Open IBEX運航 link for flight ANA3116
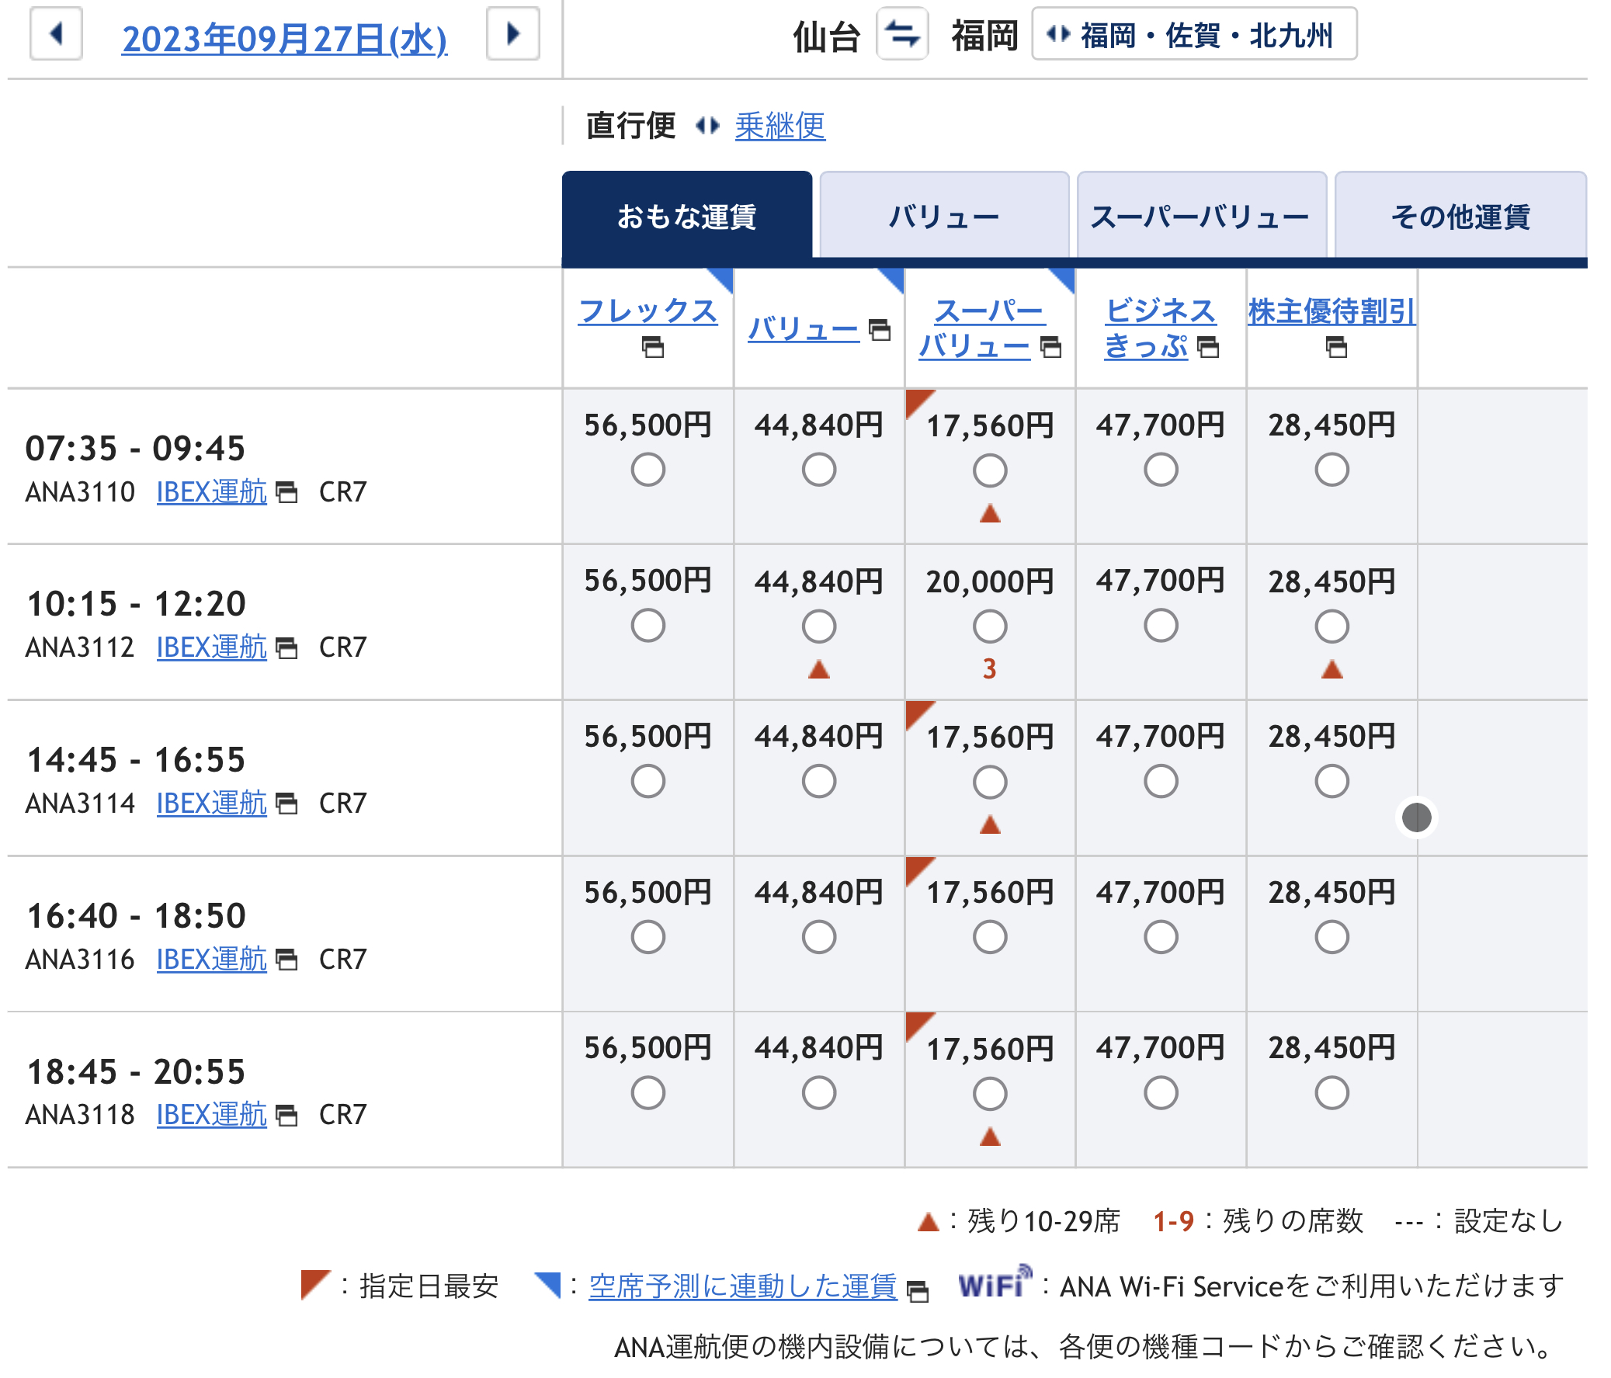The image size is (1611, 1378). click(x=211, y=960)
